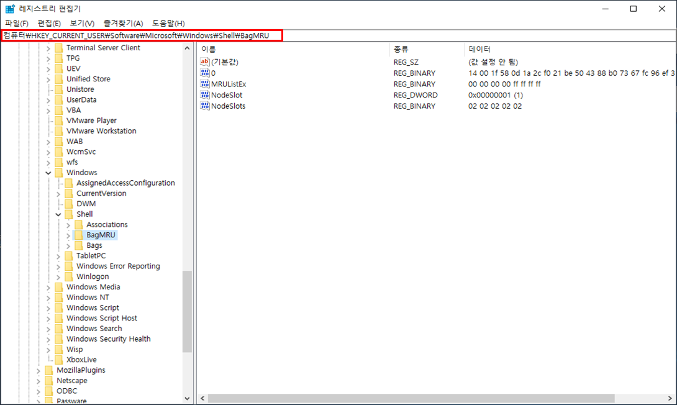677x405 pixels.
Task: Click the binary icon of MRUListEx value
Action: pyautogui.click(x=205, y=84)
